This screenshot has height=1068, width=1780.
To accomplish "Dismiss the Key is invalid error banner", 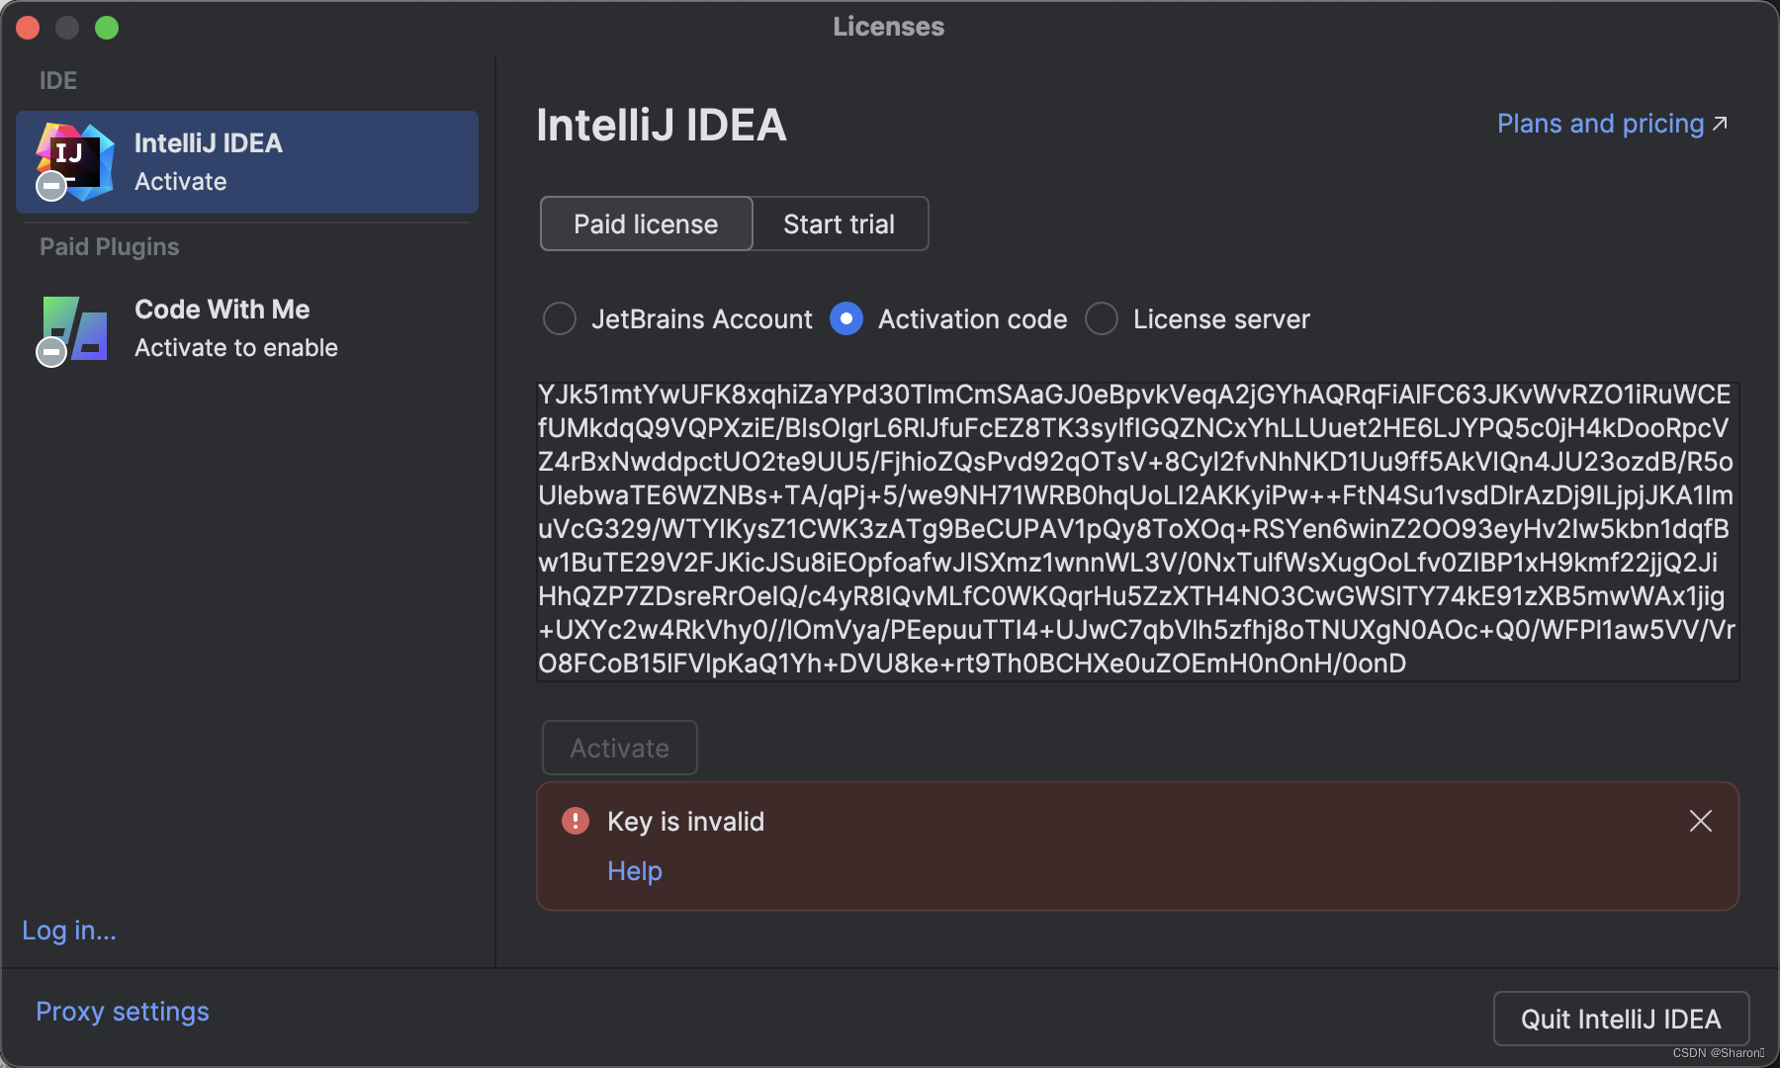I will (x=1701, y=821).
